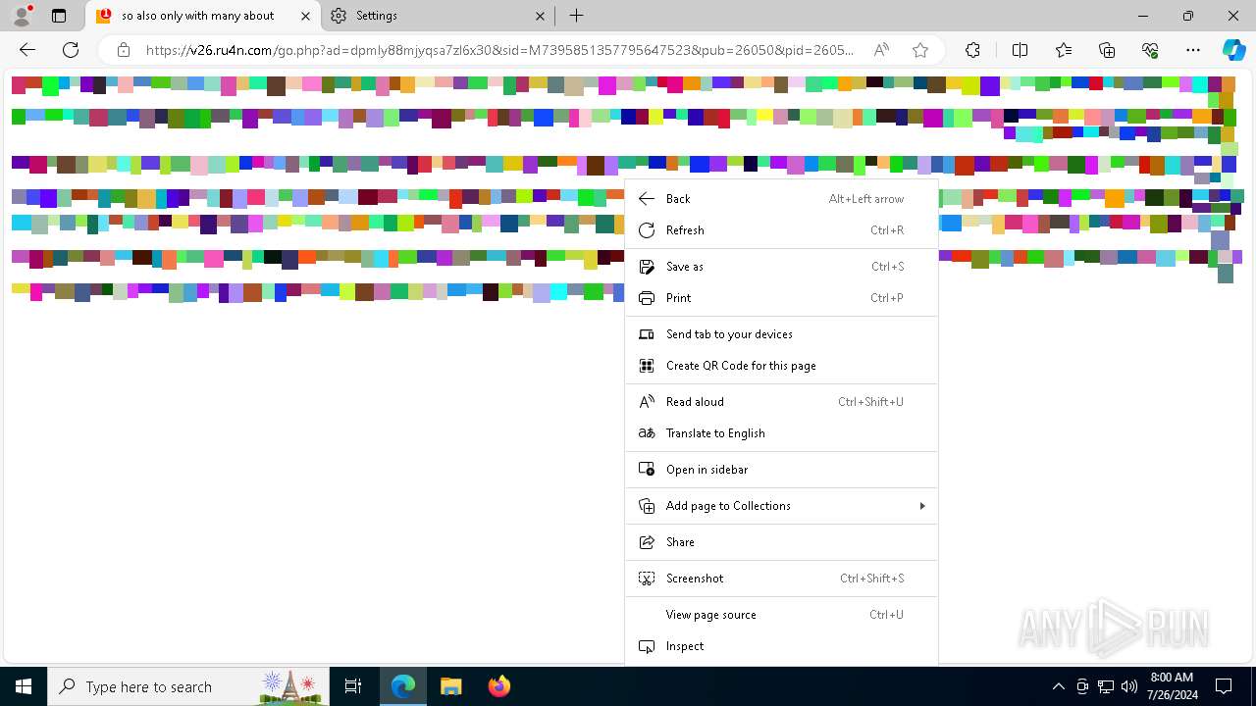The image size is (1256, 706).
Task: Open the Extensions puzzle icon
Action: pyautogui.click(x=972, y=50)
